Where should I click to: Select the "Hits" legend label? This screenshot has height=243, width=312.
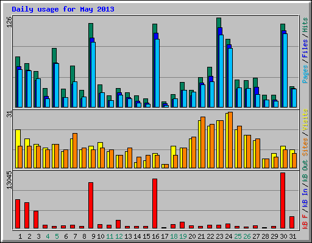click(305, 25)
